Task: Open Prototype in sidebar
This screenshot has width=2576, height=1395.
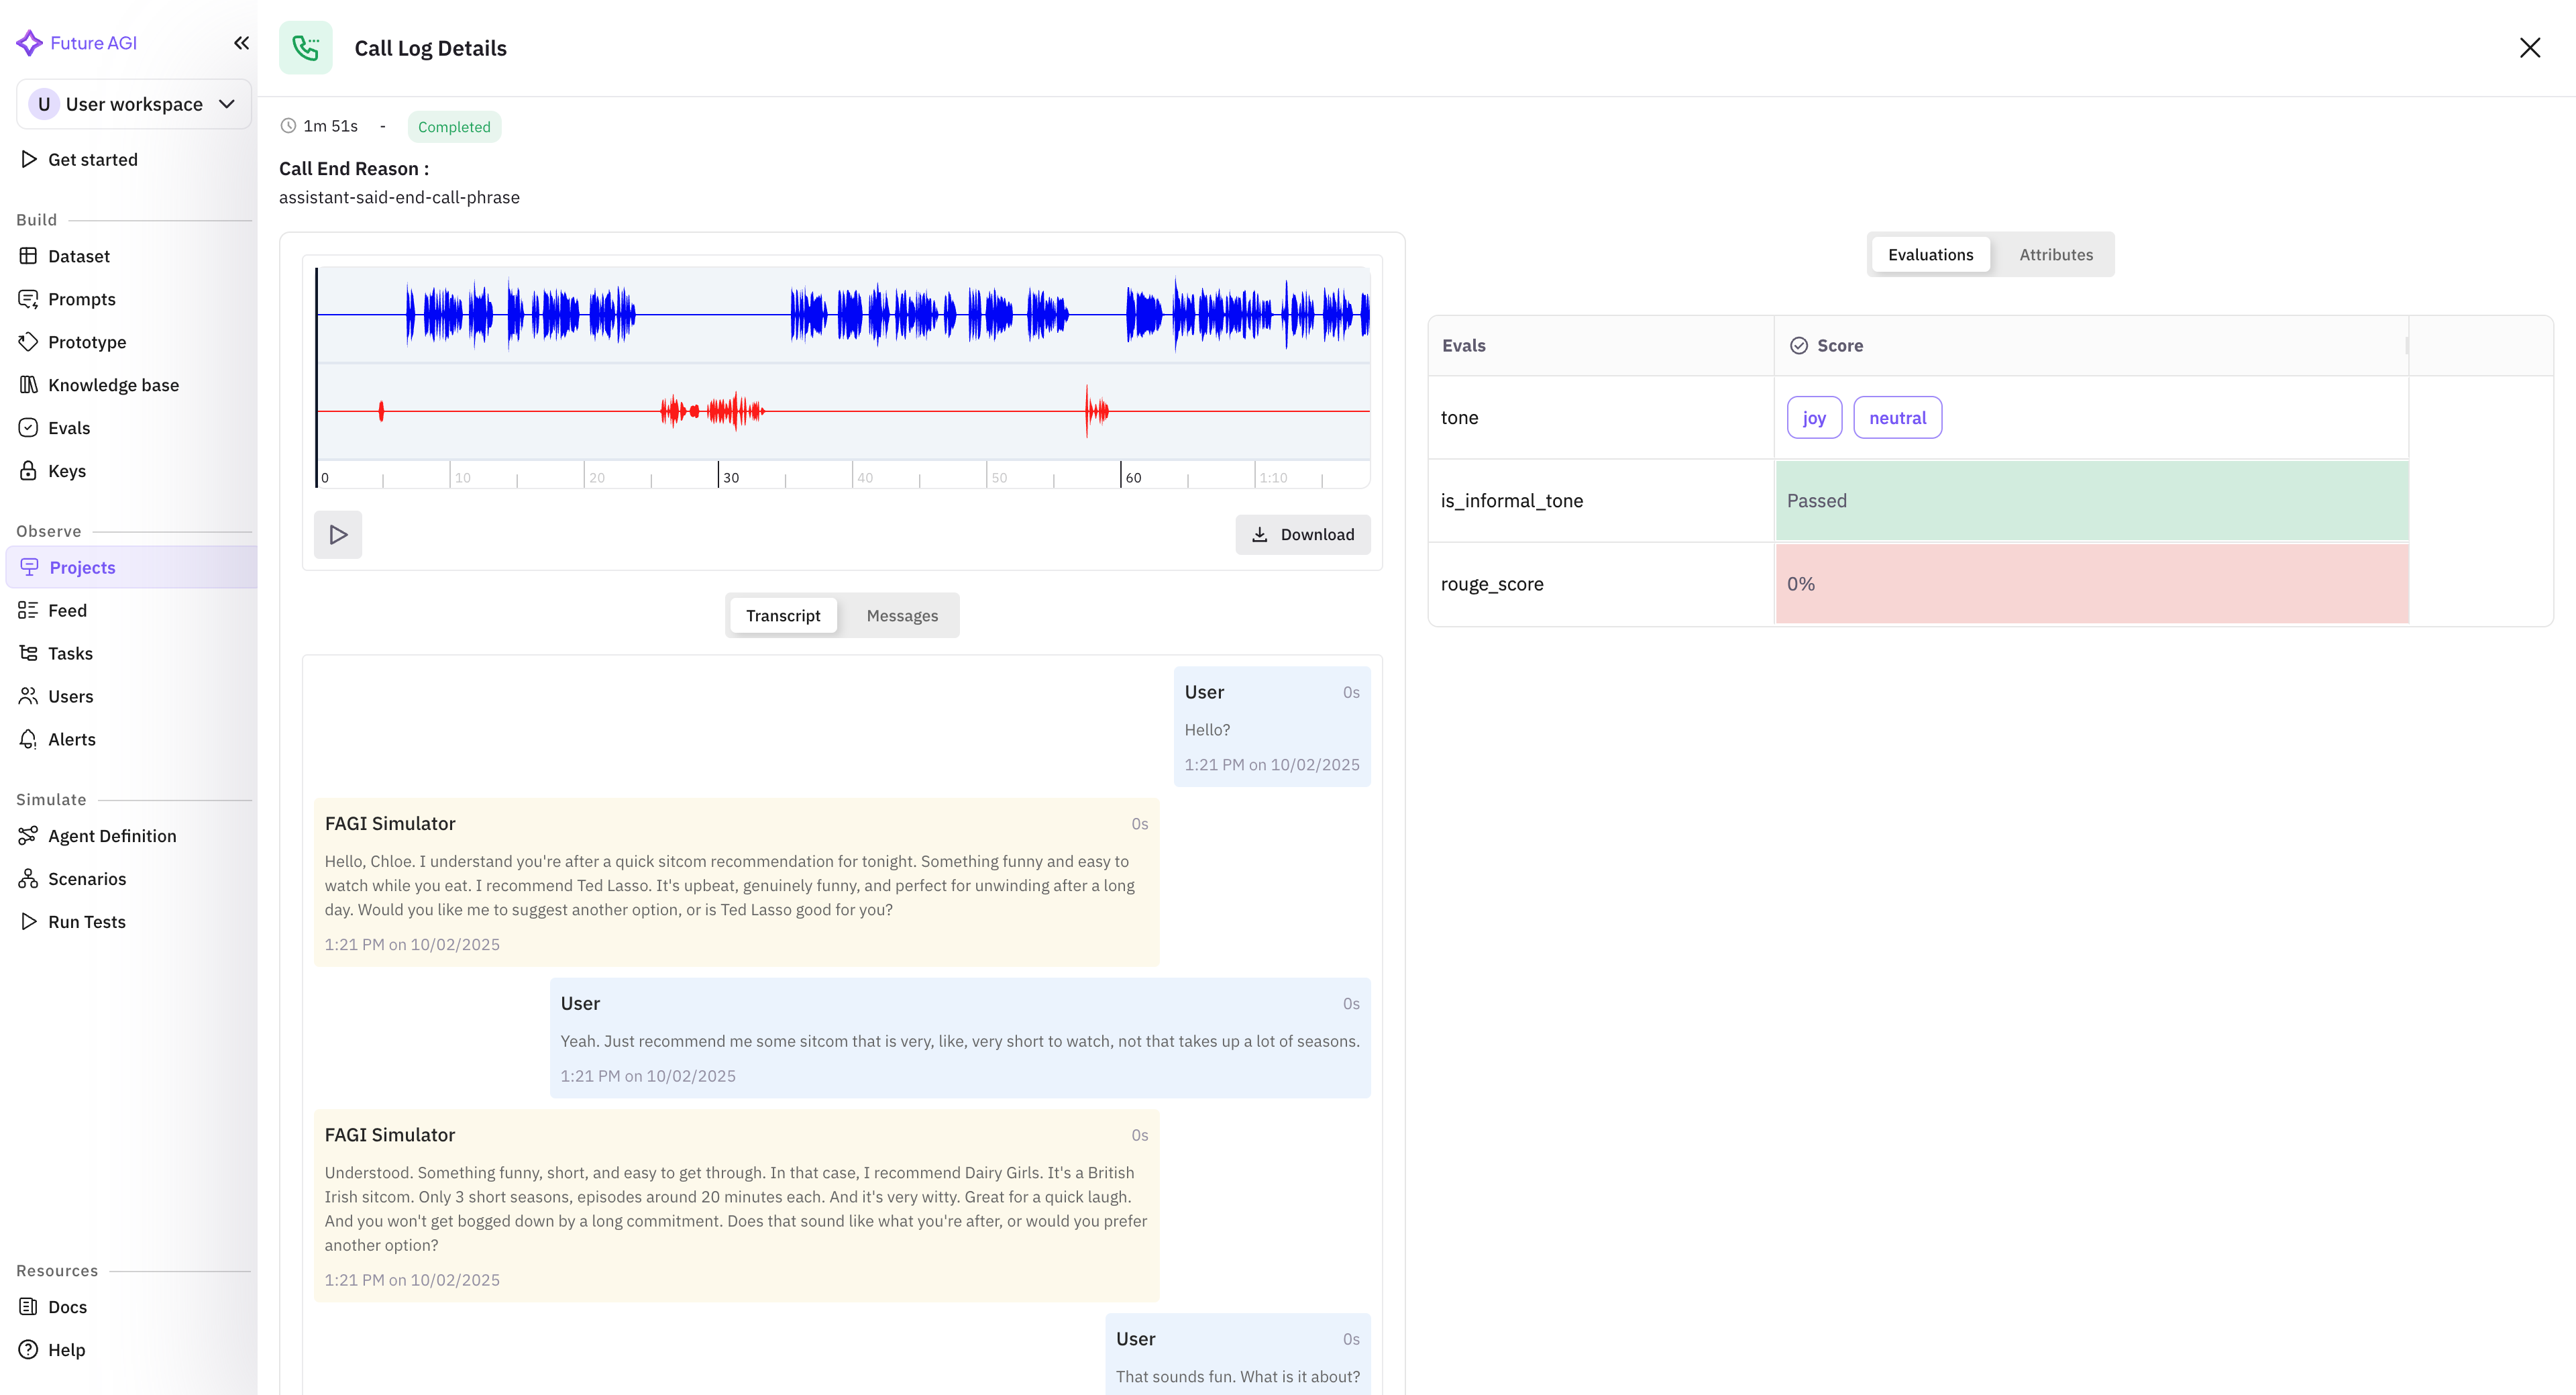Action: point(86,342)
